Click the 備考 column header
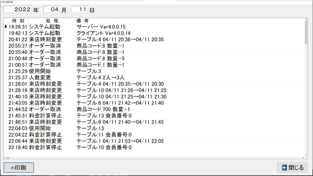Image resolution: width=313 pixels, height=176 pixels. coord(82,21)
